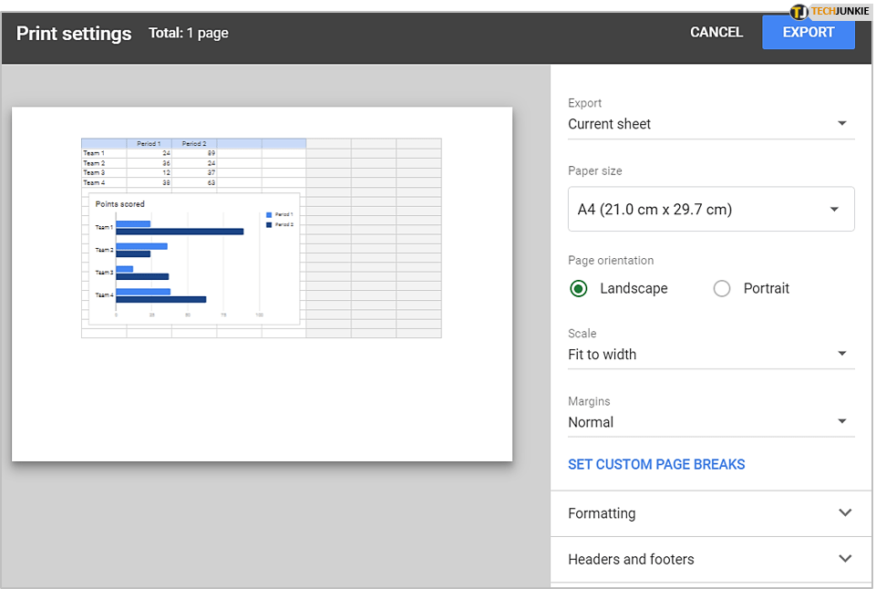Click the 'Period 1' column header in preview
This screenshot has width=876, height=589.
click(x=149, y=143)
